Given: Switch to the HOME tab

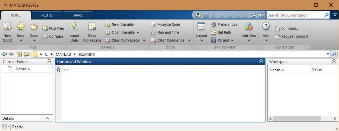Looking at the screenshot, I should coord(16,15).
